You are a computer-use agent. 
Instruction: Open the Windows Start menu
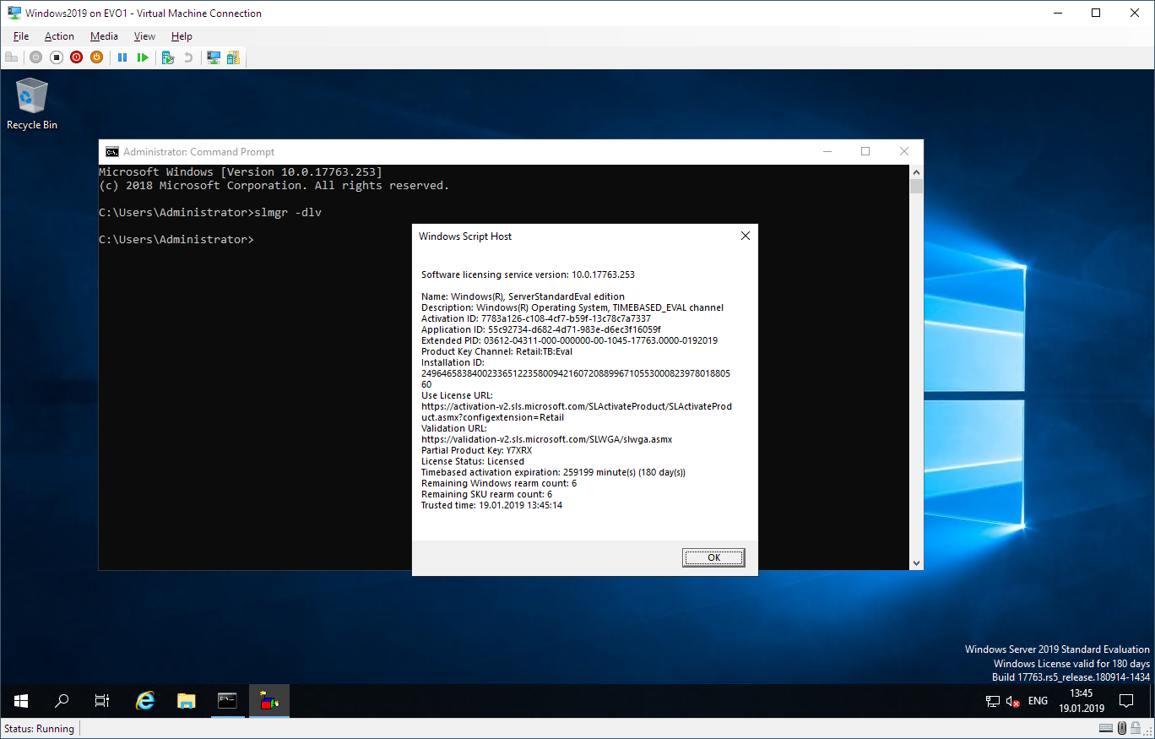pos(20,701)
